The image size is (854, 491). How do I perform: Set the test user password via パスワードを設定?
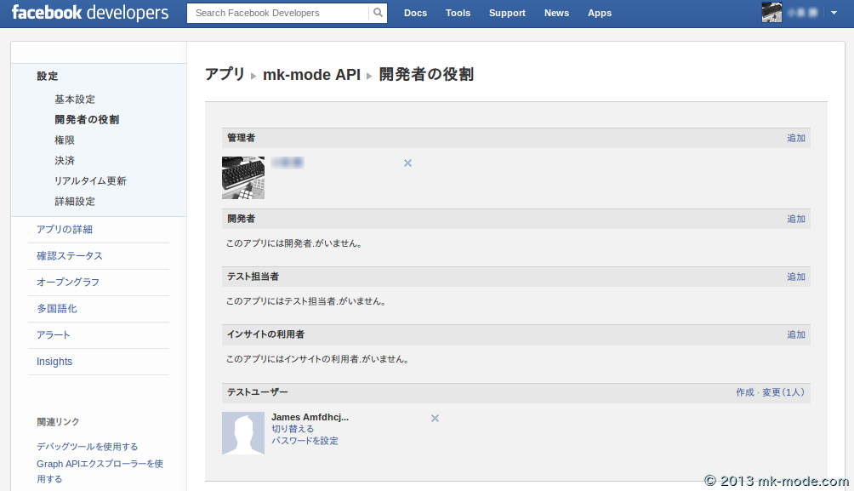pos(305,441)
